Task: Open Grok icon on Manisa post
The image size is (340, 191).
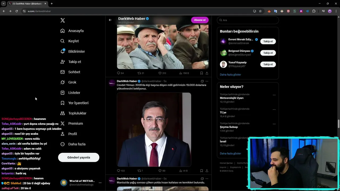Action: coord(202,179)
